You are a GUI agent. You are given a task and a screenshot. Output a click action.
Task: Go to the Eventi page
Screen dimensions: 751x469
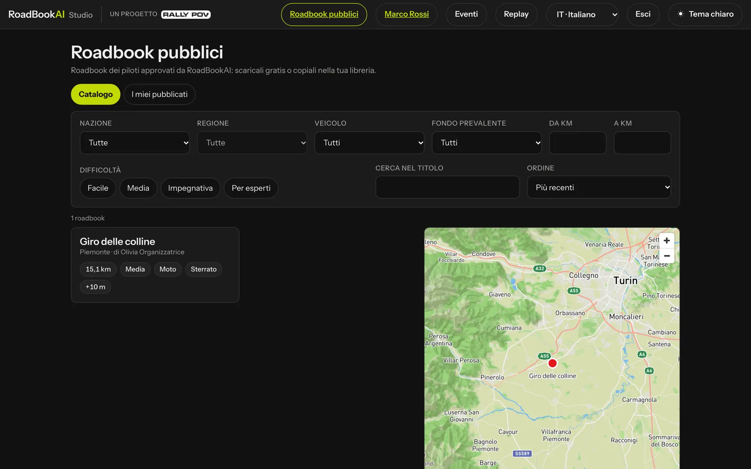coord(466,15)
